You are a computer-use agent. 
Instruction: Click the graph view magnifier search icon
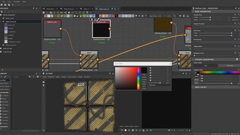pos(58,12)
